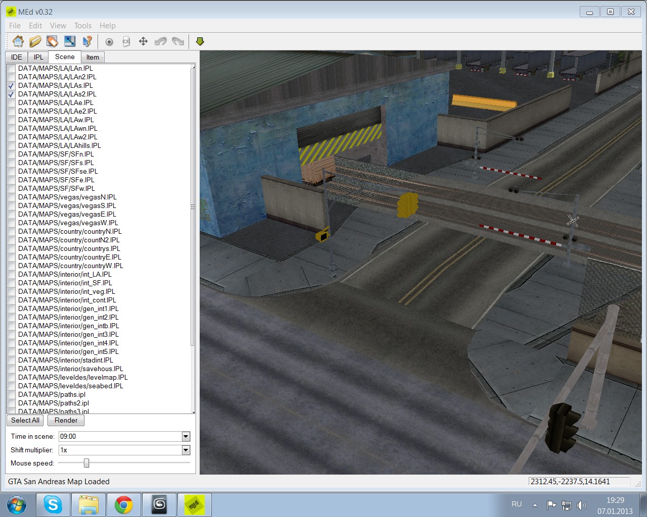Click the taskbar clock showing 19:29
Viewport: 647px width, 517px height.
[x=615, y=505]
